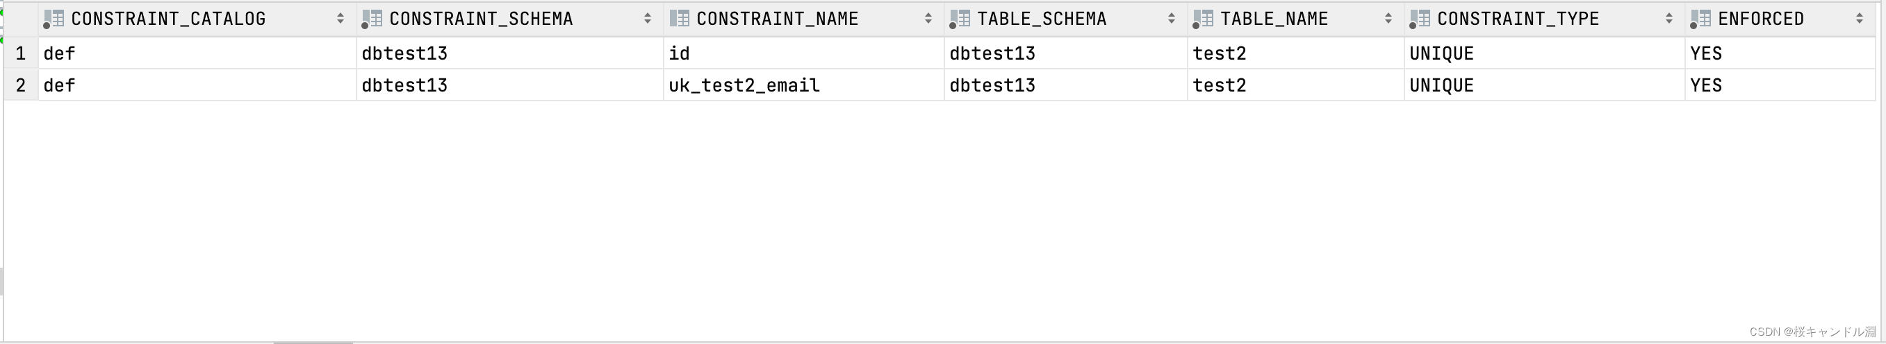Select row number 2 header
The image size is (1886, 344).
[21, 85]
